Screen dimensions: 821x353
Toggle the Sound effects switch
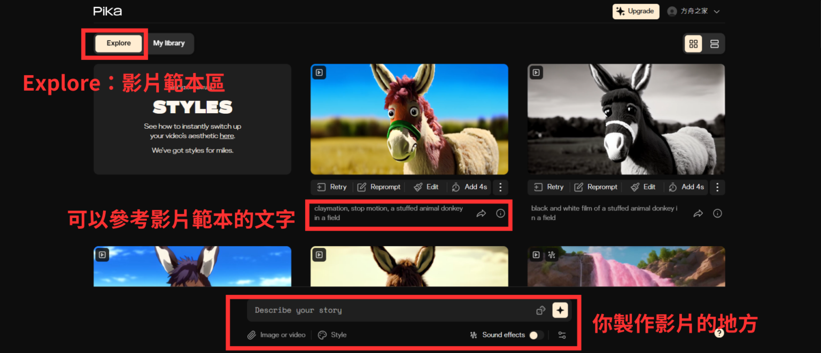536,335
